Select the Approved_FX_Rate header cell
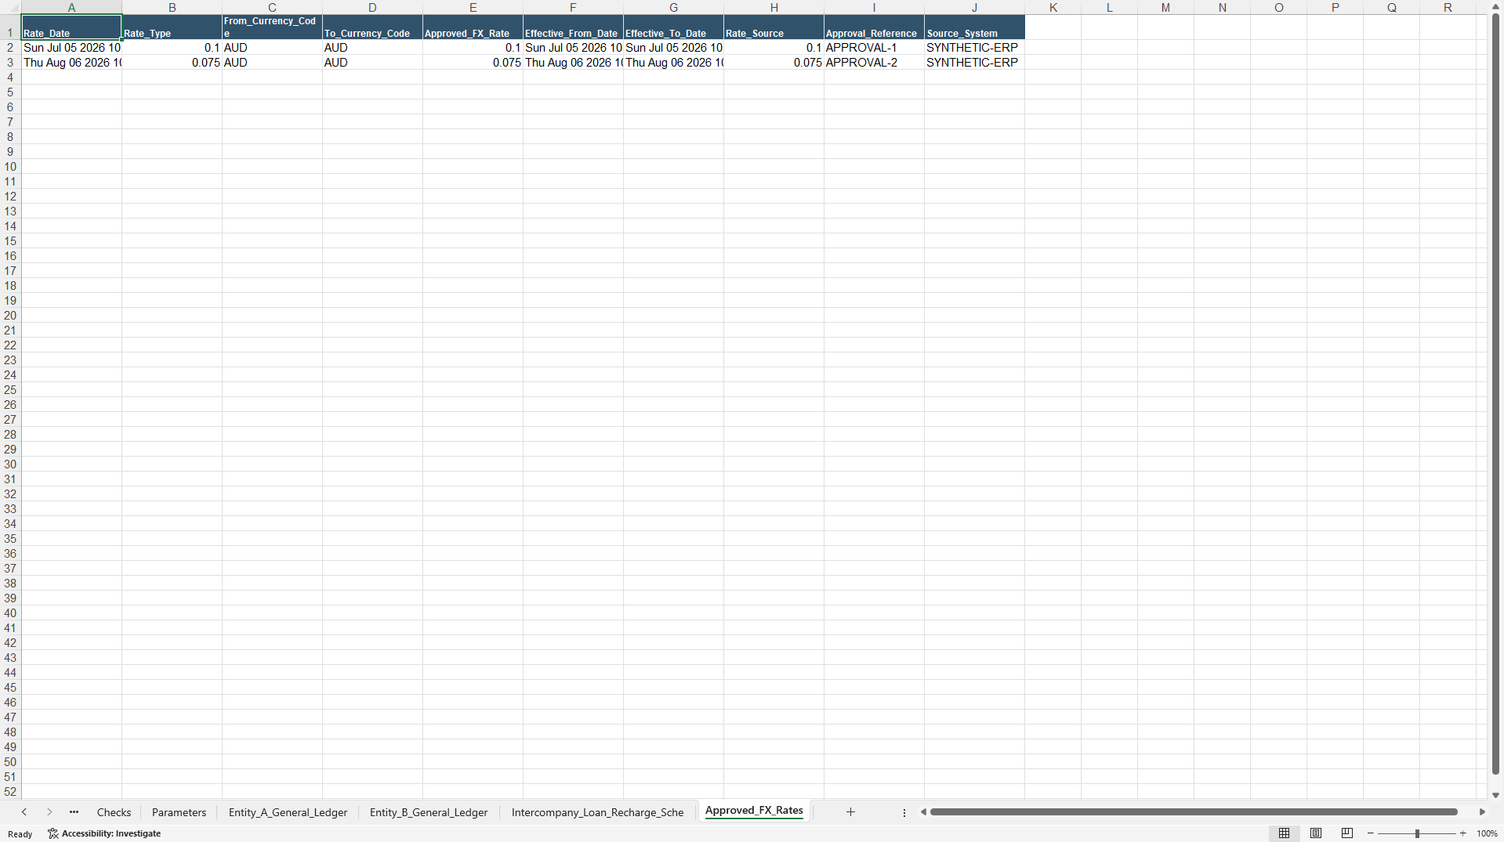The image size is (1504, 842). tap(473, 27)
